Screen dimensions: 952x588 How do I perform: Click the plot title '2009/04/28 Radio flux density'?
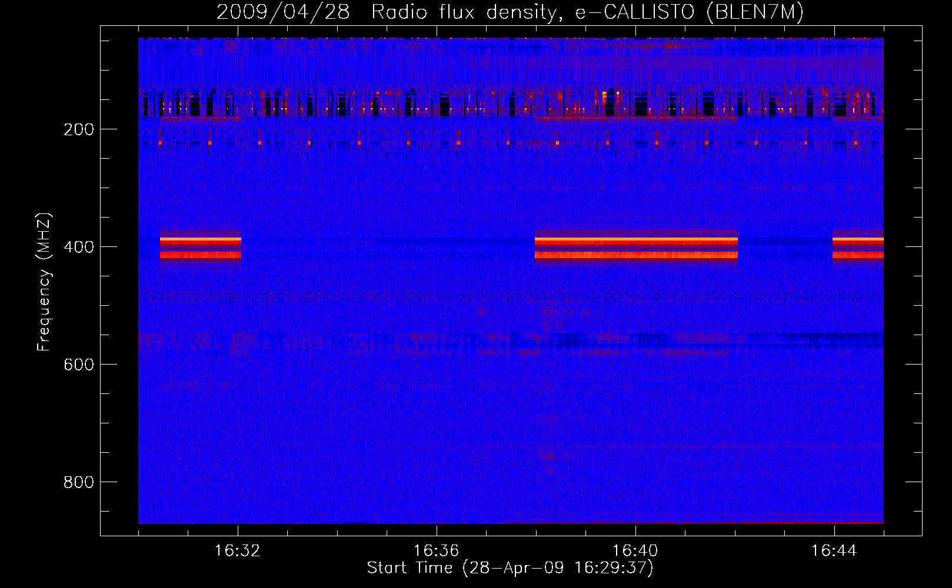510,12
